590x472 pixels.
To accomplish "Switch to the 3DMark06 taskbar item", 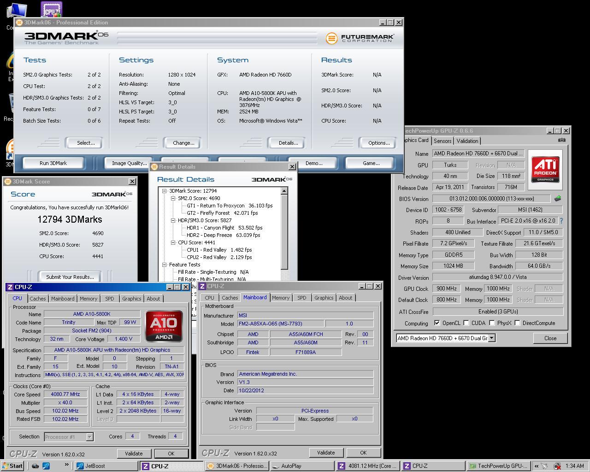I will point(236,466).
